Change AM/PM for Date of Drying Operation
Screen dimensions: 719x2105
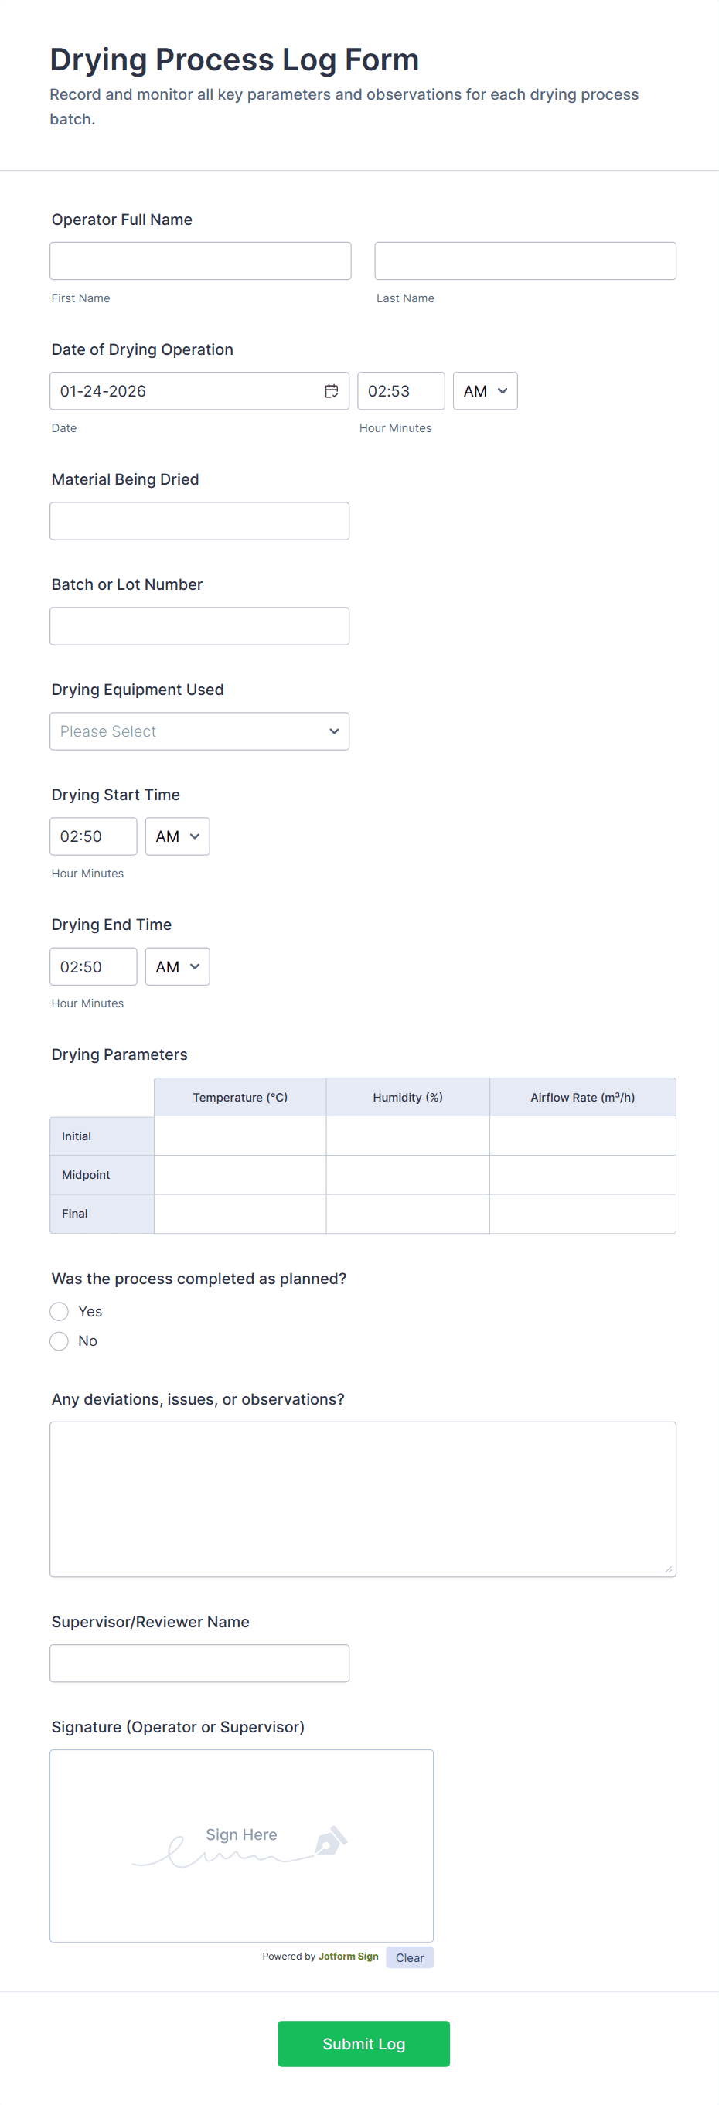485,391
